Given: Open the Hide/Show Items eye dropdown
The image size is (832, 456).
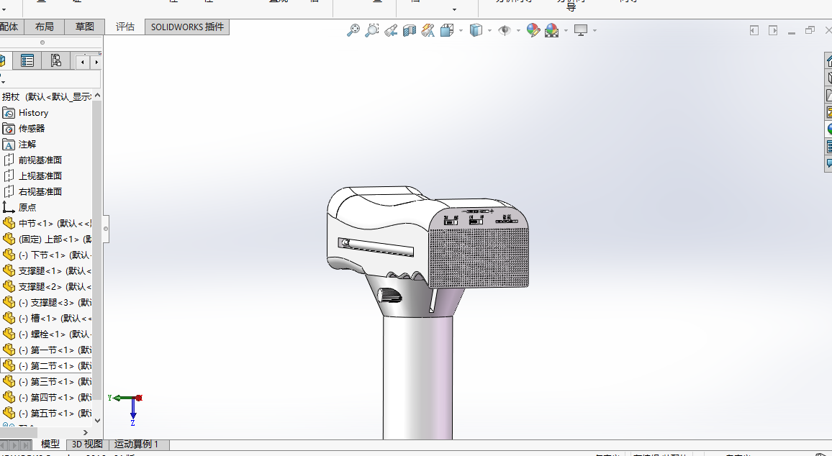Looking at the screenshot, I should pos(505,30).
